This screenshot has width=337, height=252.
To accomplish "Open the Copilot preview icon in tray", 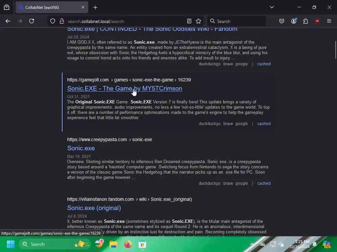I will [x=326, y=244].
